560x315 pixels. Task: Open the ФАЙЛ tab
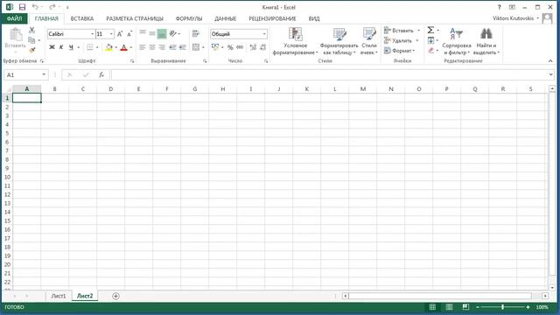14,18
